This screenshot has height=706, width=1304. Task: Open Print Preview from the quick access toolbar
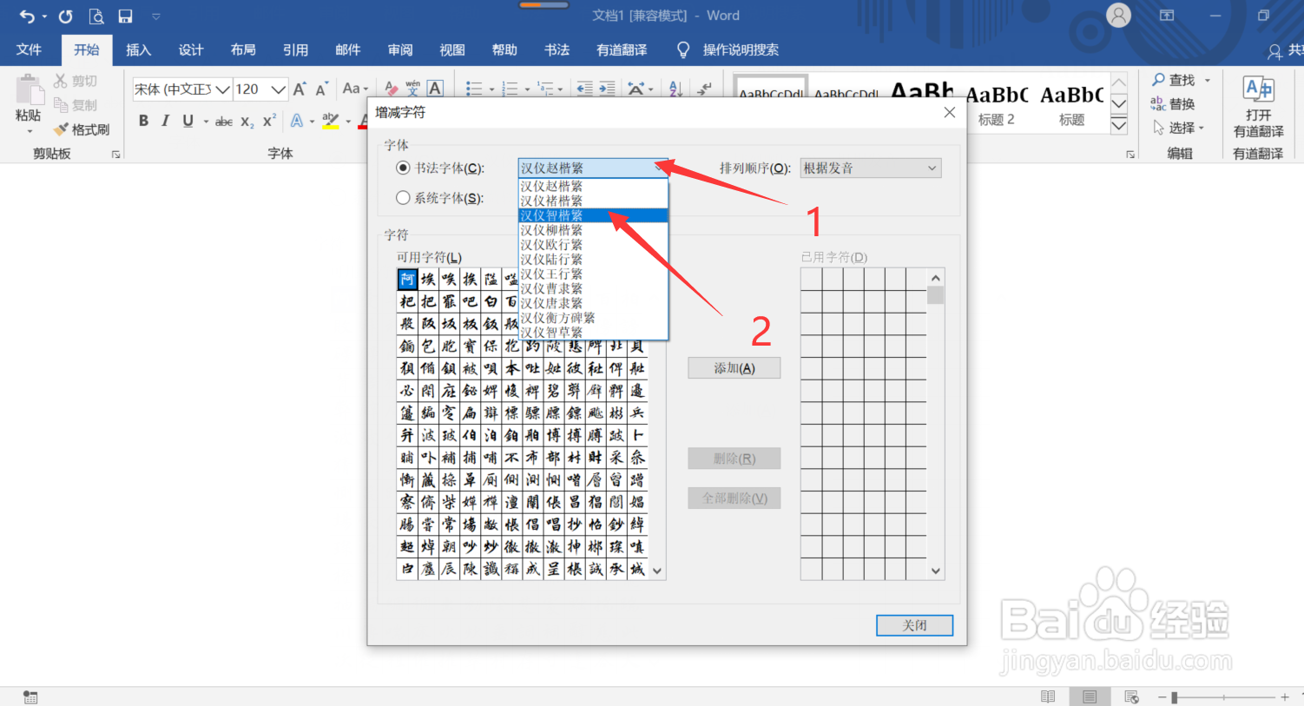coord(96,16)
